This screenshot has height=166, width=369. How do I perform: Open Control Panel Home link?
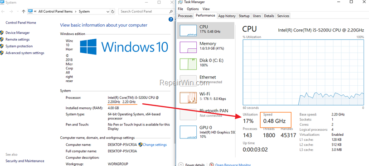(21, 23)
